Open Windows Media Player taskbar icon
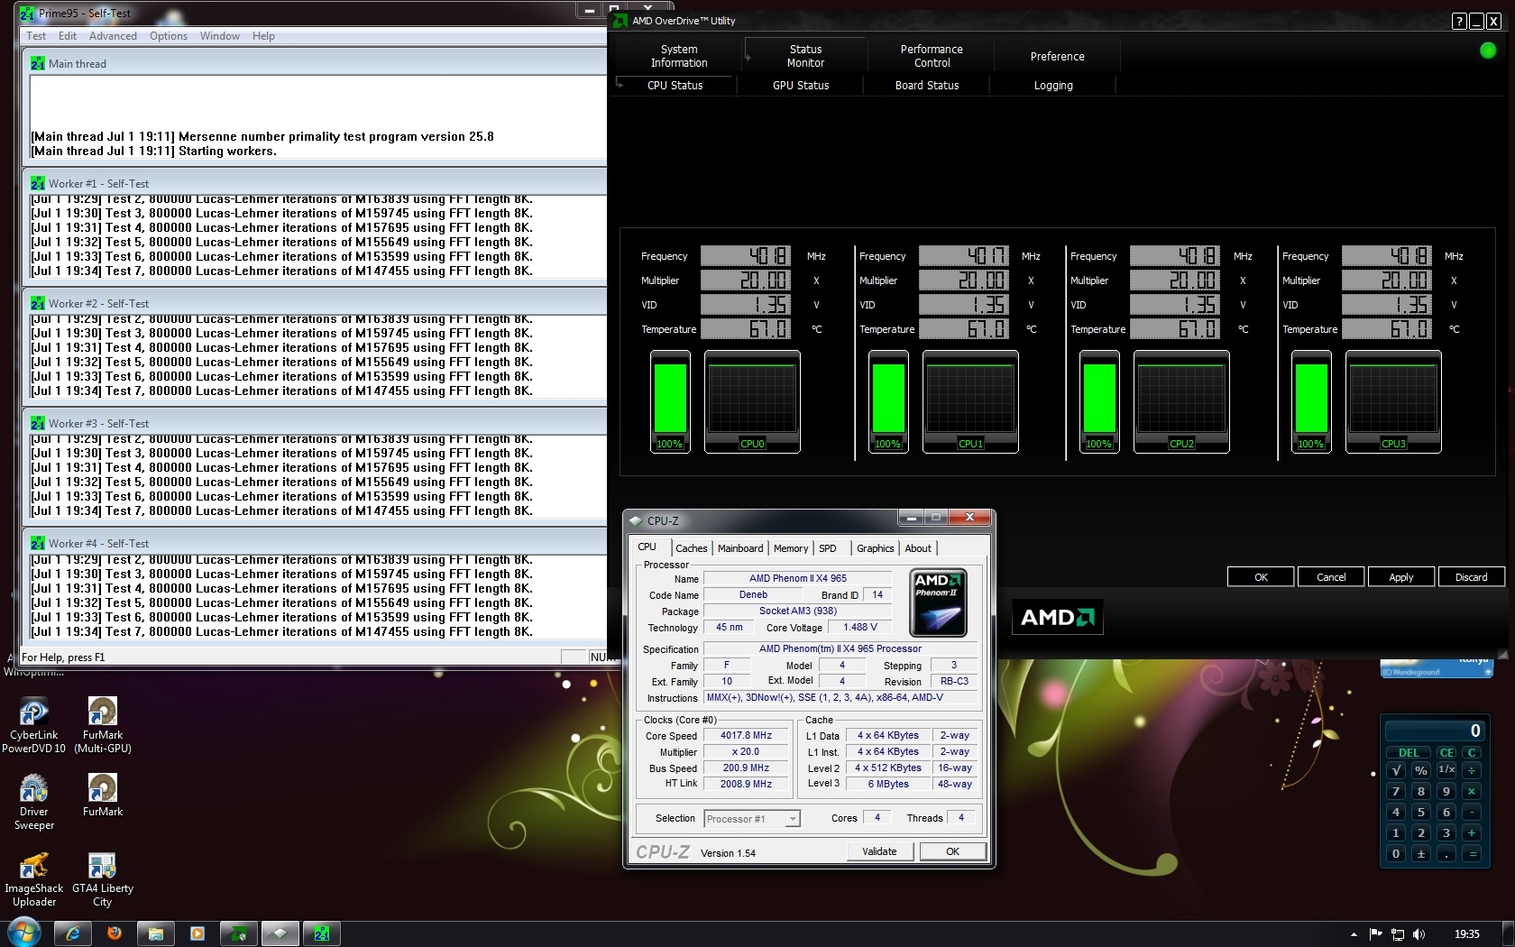The width and height of the screenshot is (1515, 947). coord(197,933)
